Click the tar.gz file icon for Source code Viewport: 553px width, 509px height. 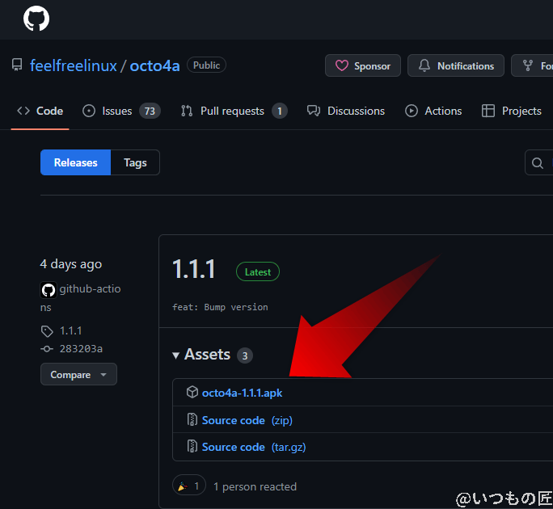(192, 447)
